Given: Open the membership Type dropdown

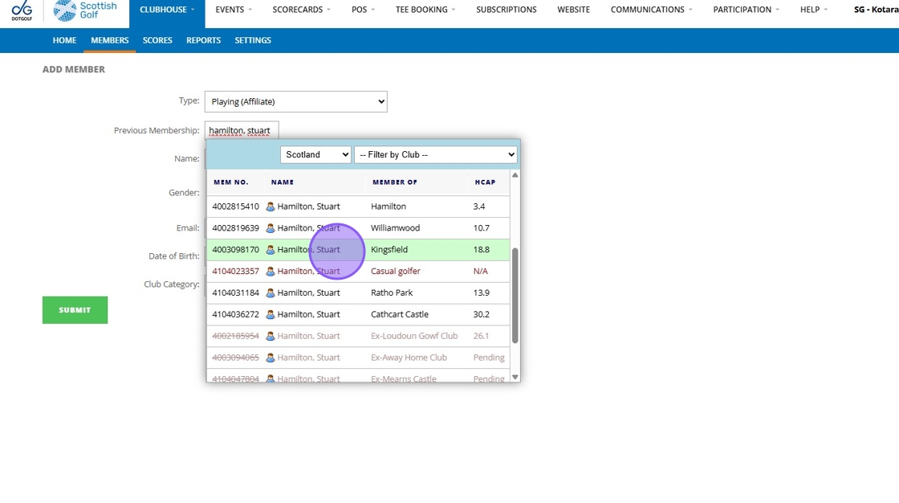Looking at the screenshot, I should (295, 102).
